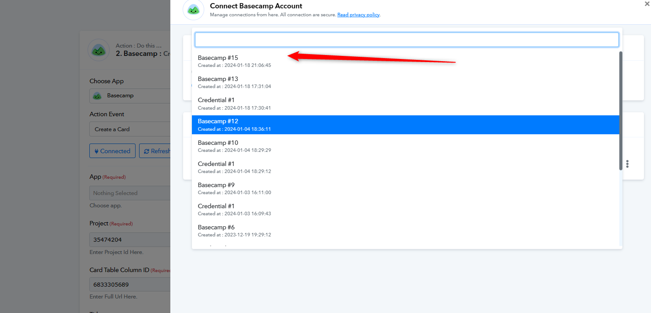Open the Choose App Basecamp dropdown

[x=130, y=96]
